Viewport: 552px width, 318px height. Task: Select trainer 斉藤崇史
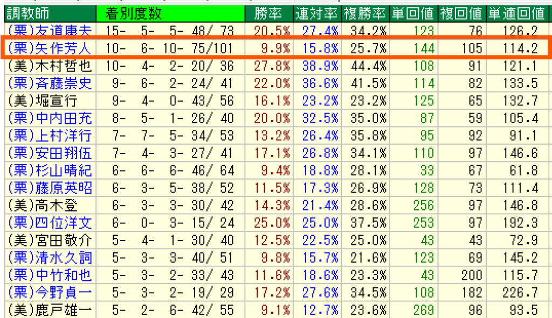click(50, 83)
